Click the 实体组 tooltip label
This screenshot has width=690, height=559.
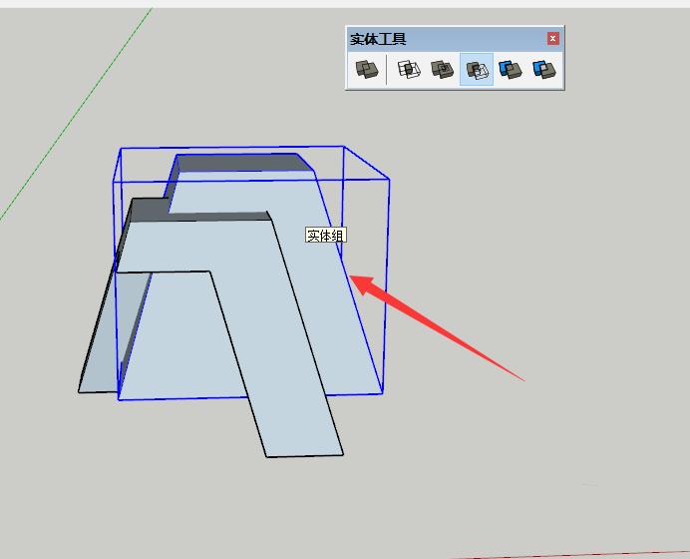point(325,236)
